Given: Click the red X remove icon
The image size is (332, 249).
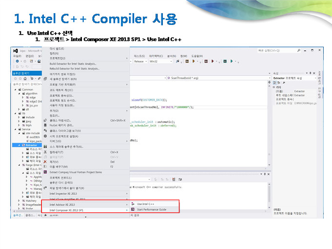Looking at the screenshot, I should point(45,162).
